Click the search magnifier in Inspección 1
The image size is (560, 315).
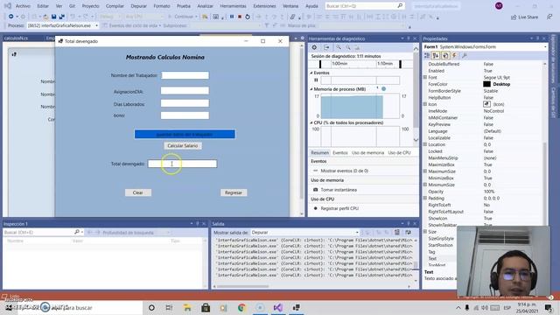point(77,232)
